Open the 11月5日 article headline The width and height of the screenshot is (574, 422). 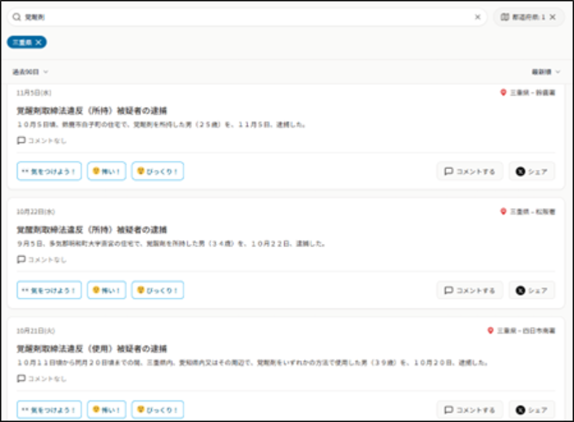91,110
